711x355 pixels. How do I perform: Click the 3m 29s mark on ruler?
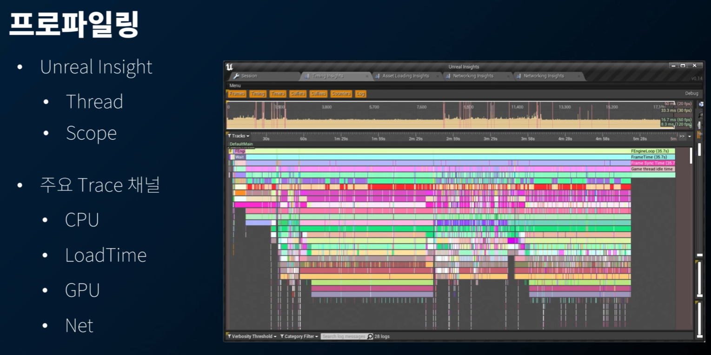[x=490, y=139]
